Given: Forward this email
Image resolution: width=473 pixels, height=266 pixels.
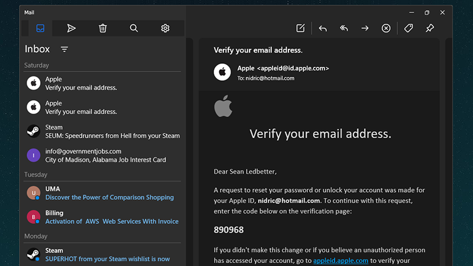Looking at the screenshot, I should click(x=365, y=28).
